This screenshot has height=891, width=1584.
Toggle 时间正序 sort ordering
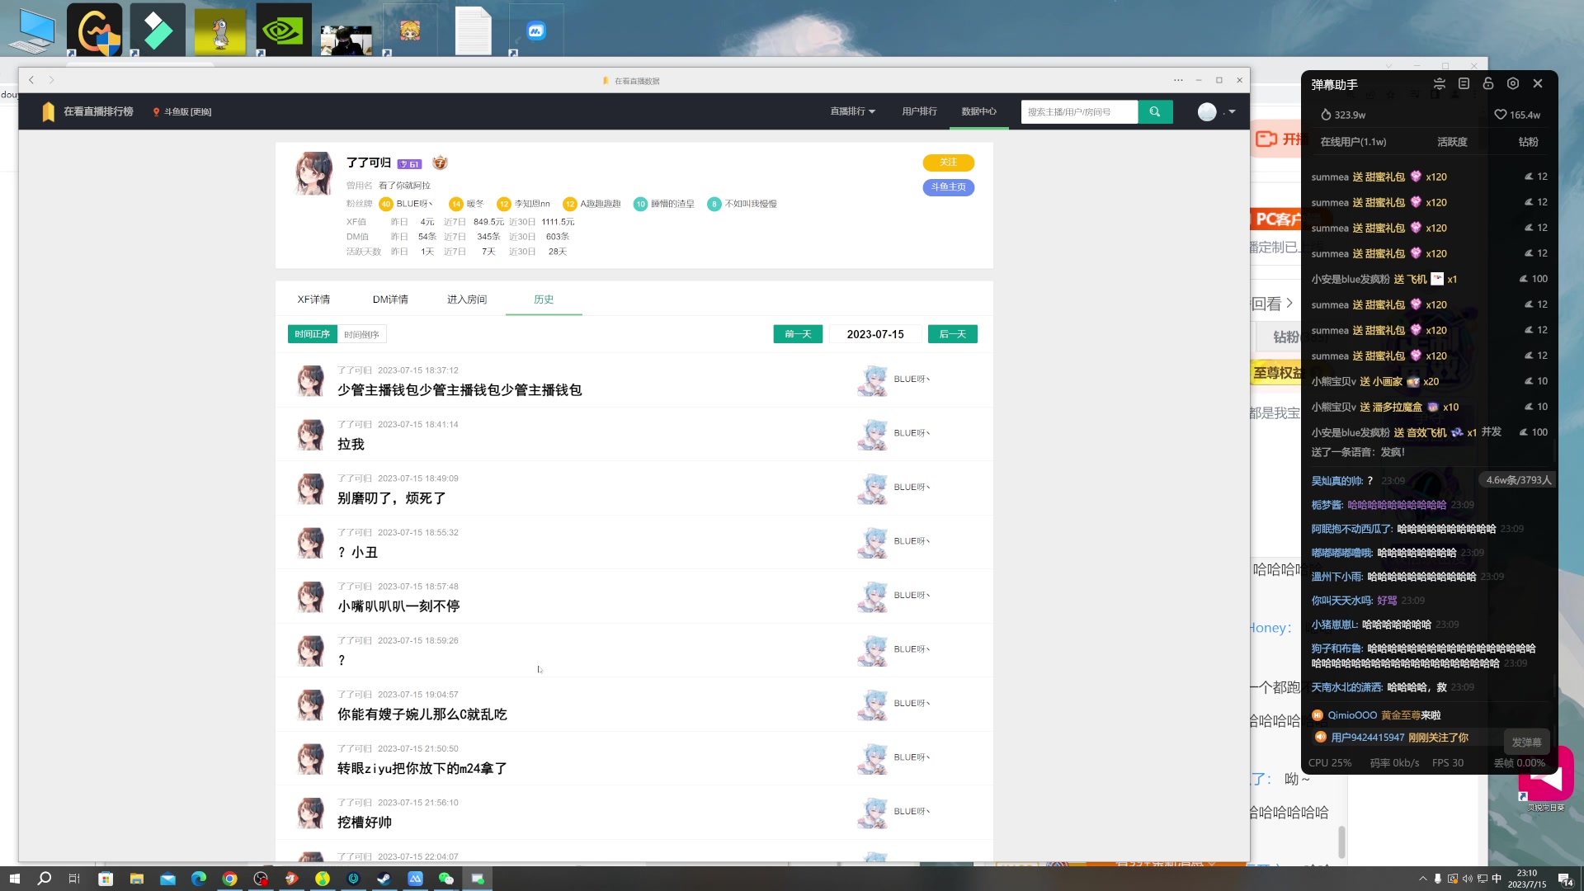click(312, 334)
